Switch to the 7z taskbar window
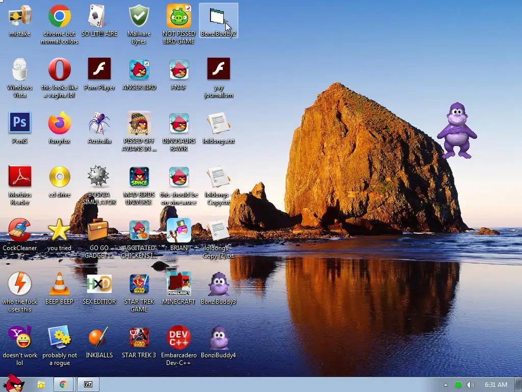The width and height of the screenshot is (522, 392). coord(88,385)
